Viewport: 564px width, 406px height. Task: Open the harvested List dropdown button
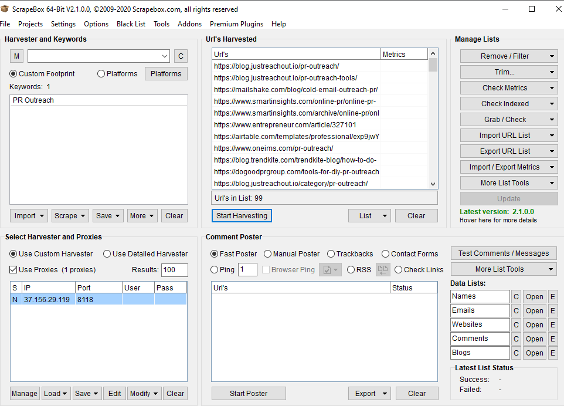point(369,215)
